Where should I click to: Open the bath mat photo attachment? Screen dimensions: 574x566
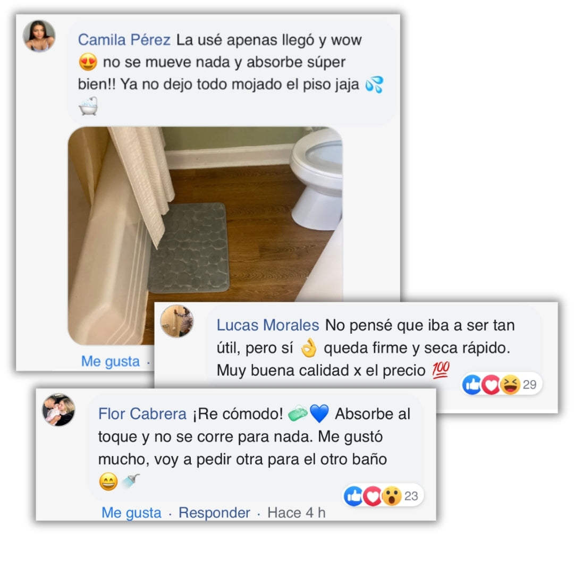point(205,235)
